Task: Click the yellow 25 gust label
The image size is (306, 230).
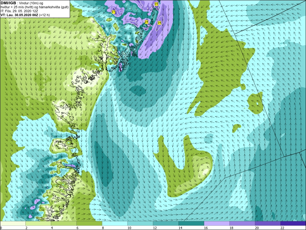Action: (x=156, y=3)
